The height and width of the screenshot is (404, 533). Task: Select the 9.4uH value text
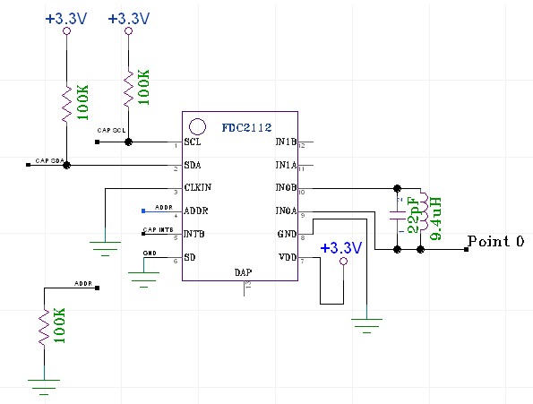point(435,219)
